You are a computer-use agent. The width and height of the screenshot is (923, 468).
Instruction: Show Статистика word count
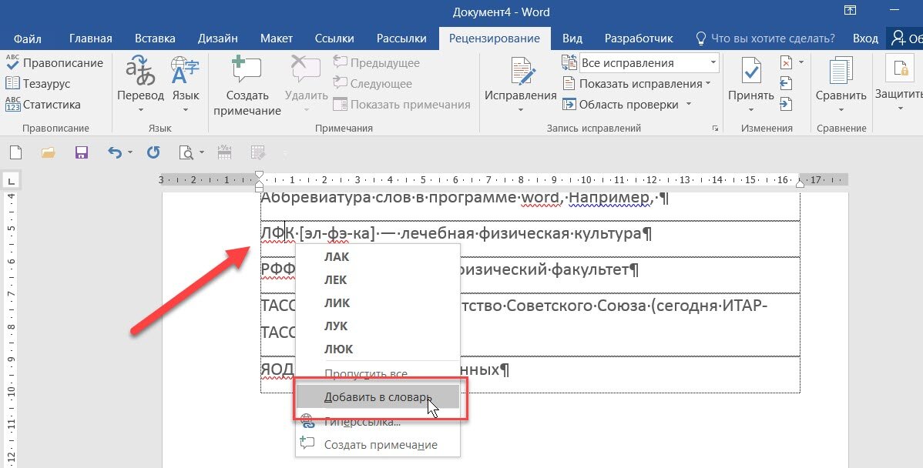43,105
